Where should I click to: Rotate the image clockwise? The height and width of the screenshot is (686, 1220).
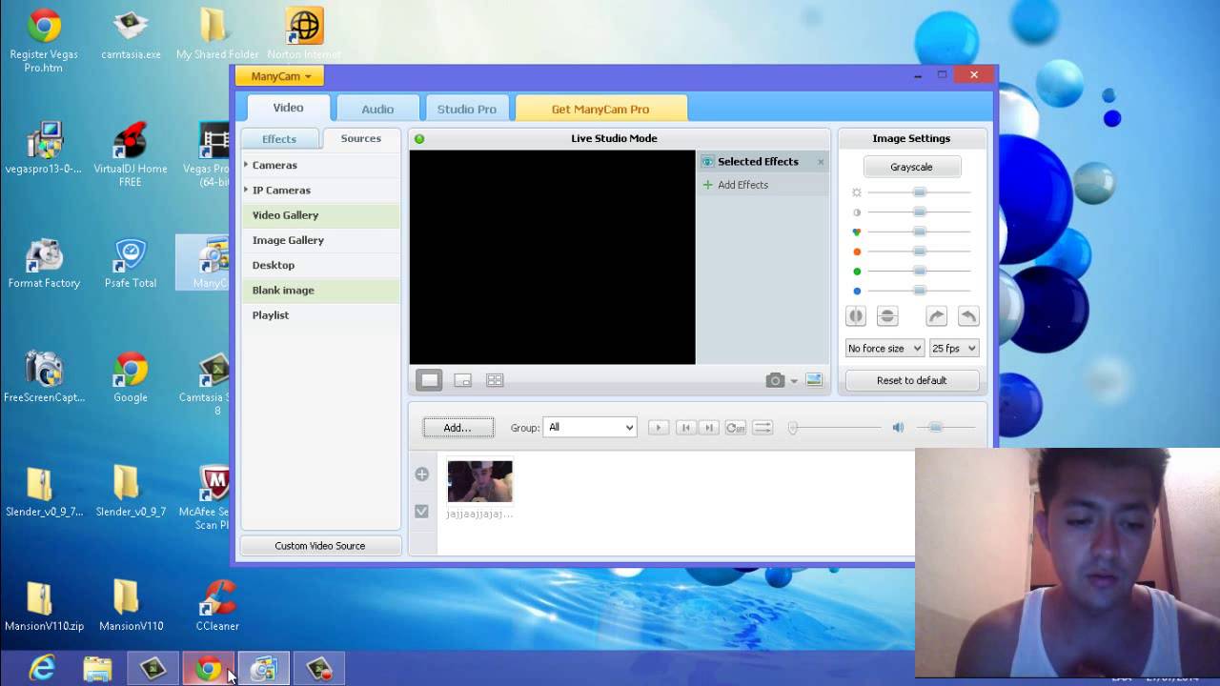click(x=936, y=316)
